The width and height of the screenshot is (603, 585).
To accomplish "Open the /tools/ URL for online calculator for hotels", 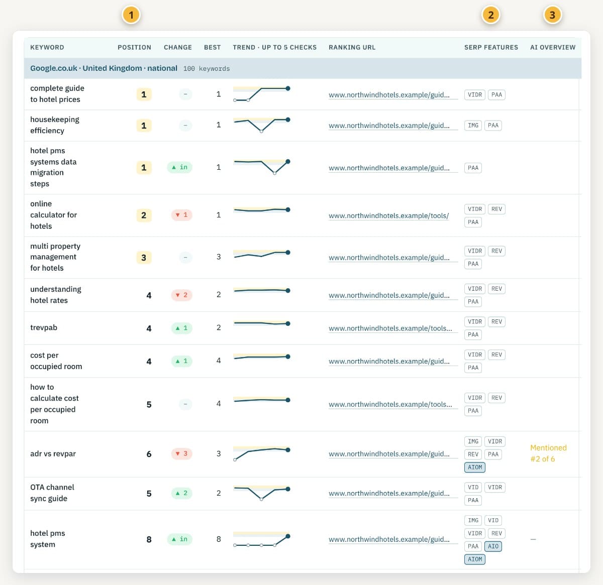I will (388, 216).
